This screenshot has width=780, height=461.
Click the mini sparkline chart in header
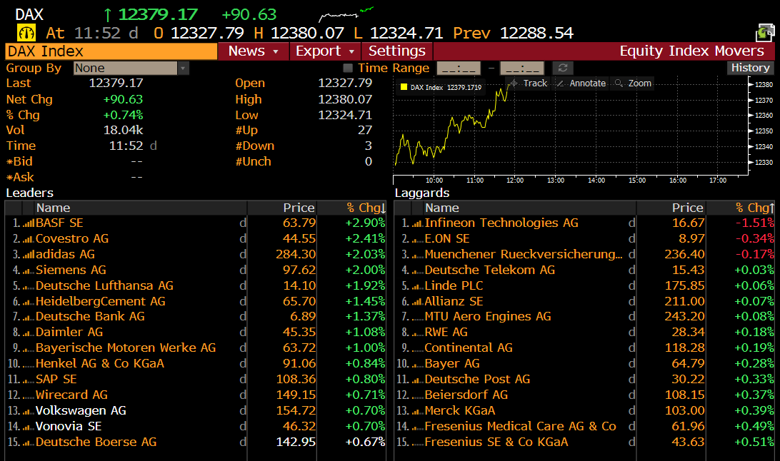coord(346,14)
